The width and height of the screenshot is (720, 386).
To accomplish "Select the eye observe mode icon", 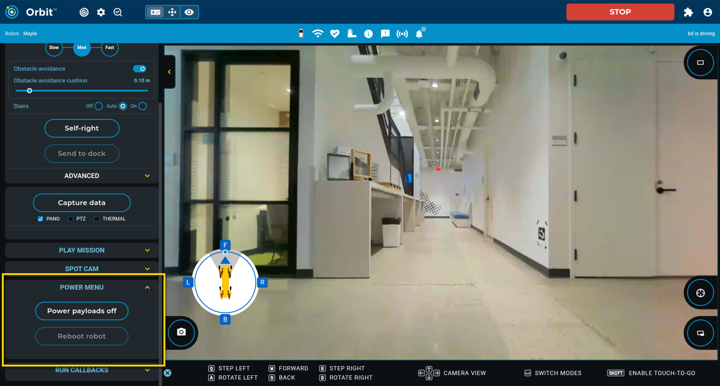I will tap(189, 12).
